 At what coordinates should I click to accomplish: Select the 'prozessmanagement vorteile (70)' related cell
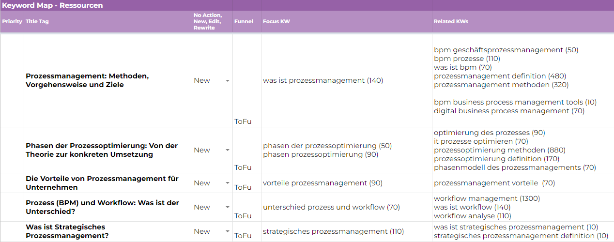494,183
